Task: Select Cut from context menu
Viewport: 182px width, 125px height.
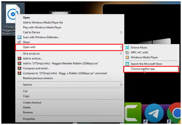Action: coord(25,91)
